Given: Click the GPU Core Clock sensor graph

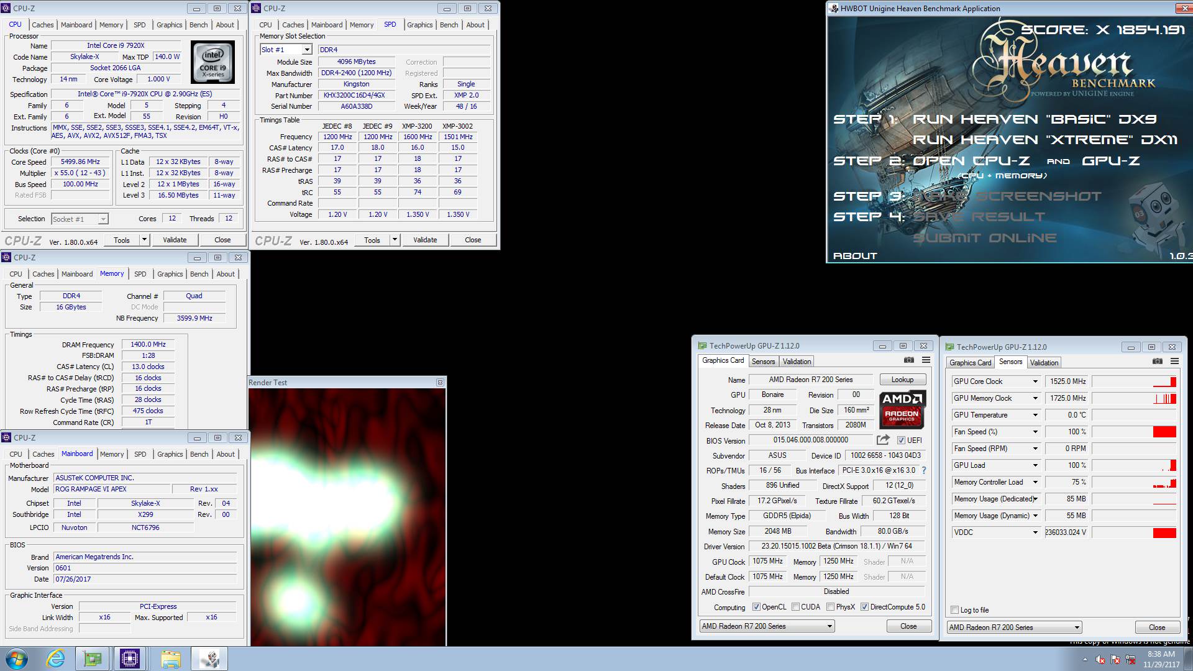Looking at the screenshot, I should (1134, 381).
